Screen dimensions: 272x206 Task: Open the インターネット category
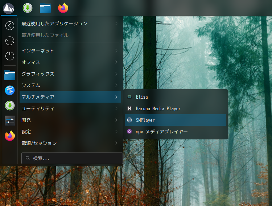70,51
